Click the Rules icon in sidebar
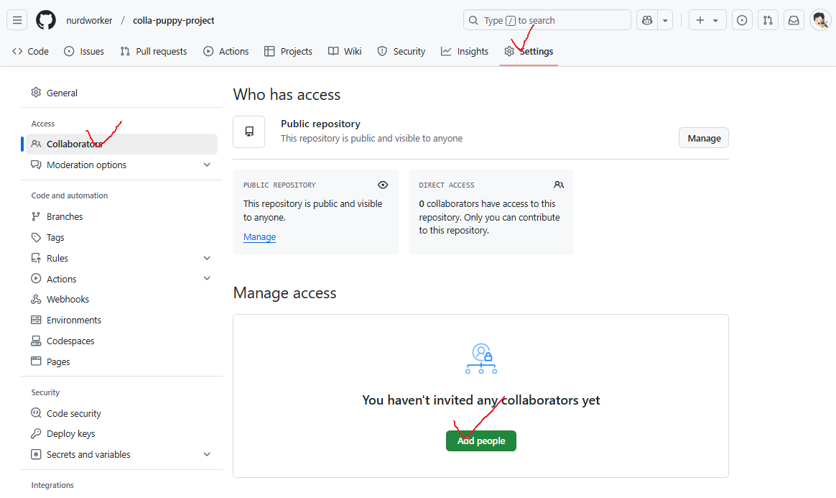The width and height of the screenshot is (836, 498). click(36, 258)
